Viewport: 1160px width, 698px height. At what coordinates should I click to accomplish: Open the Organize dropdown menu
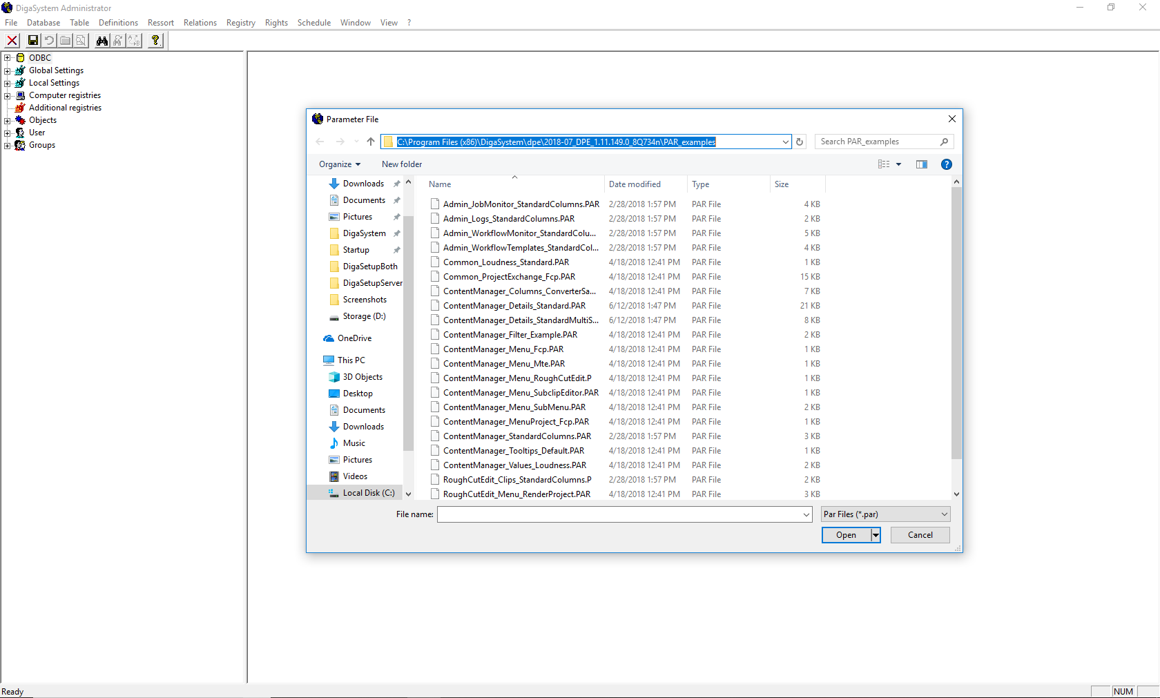click(x=339, y=164)
